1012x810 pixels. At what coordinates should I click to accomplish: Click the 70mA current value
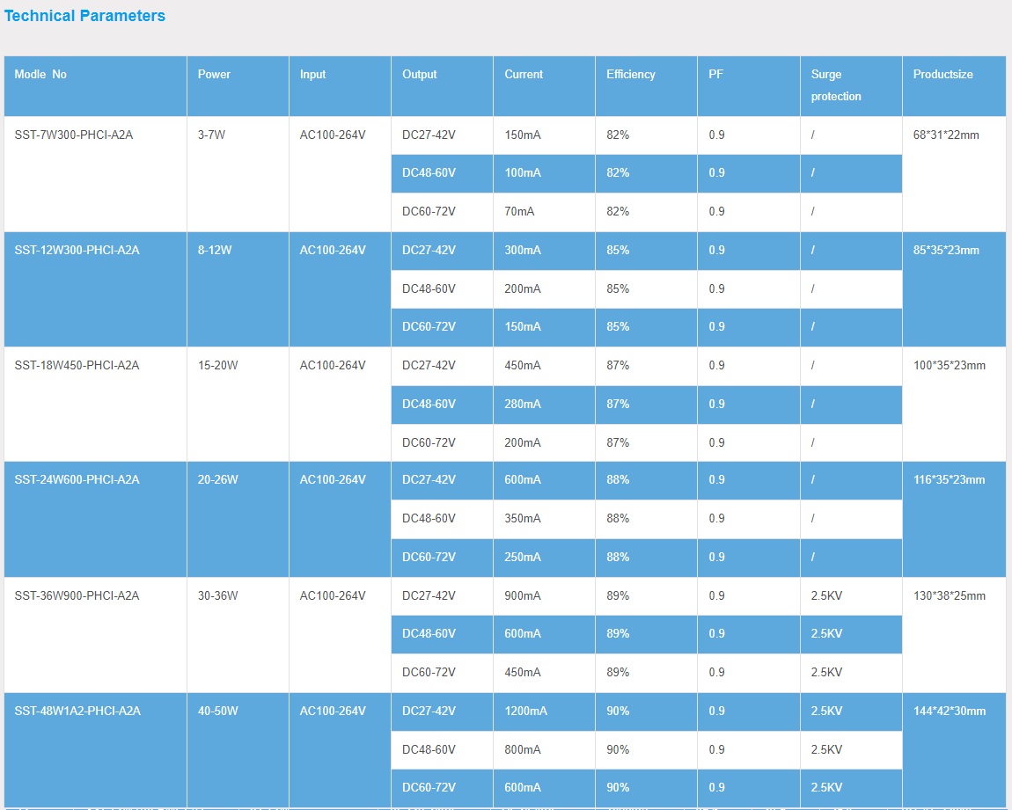pyautogui.click(x=519, y=212)
